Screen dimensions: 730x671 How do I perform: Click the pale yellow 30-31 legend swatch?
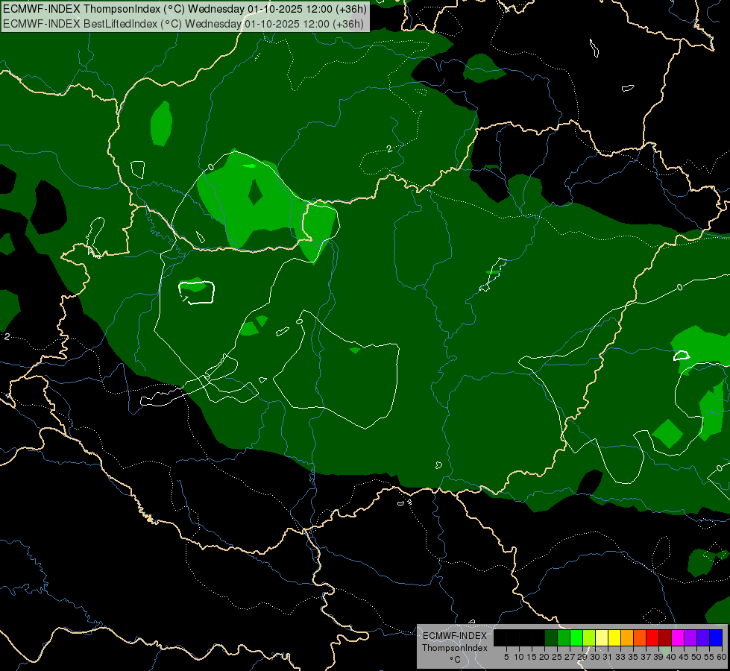point(602,637)
